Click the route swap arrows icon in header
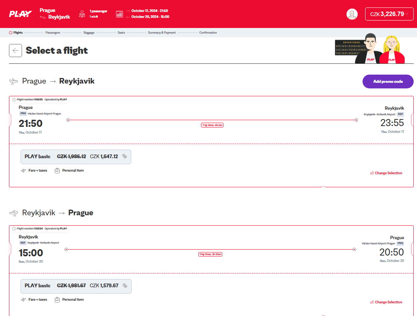Screen dimensions: 417x316 tap(43, 17)
